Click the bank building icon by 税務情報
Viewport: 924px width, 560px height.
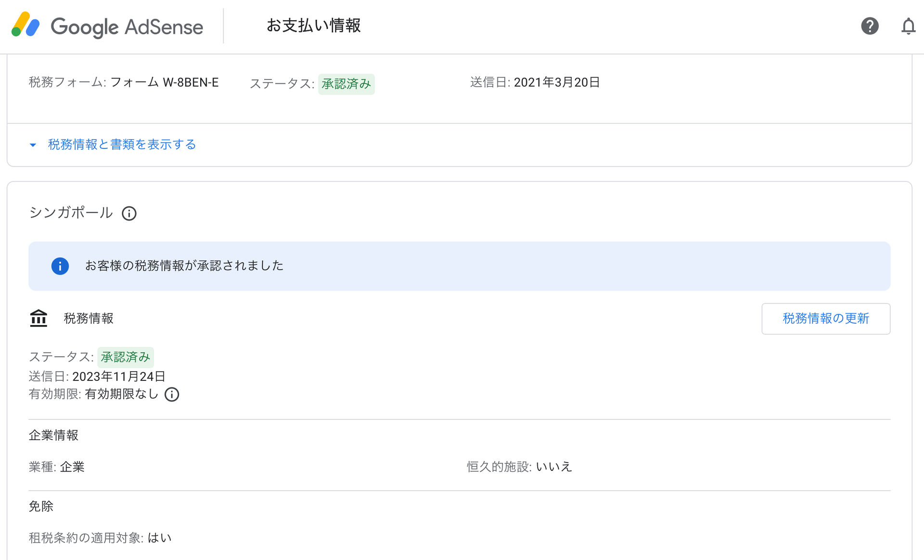click(38, 318)
